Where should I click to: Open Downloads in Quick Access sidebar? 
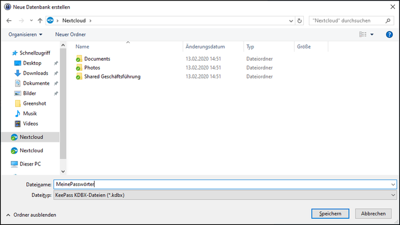pyautogui.click(x=35, y=73)
